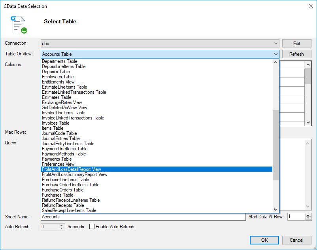Viewport: 317px width, 250px height.
Task: Click the Edit connection button
Action: 296,44
